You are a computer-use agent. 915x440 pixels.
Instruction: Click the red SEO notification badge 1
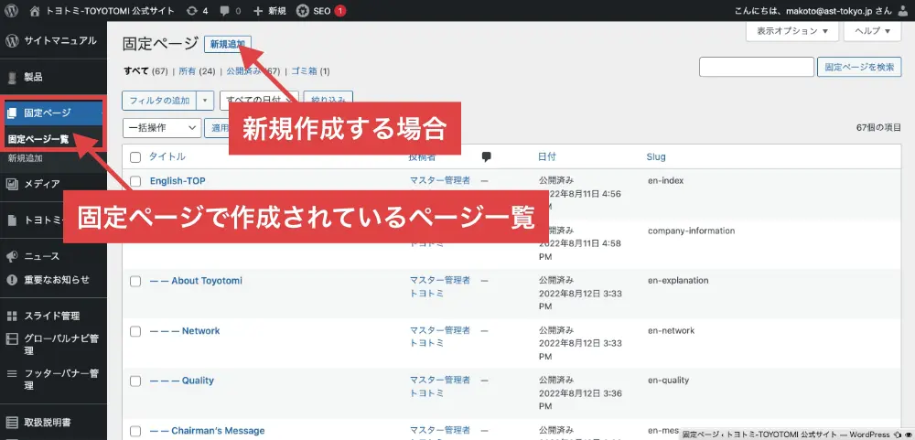pyautogui.click(x=340, y=10)
